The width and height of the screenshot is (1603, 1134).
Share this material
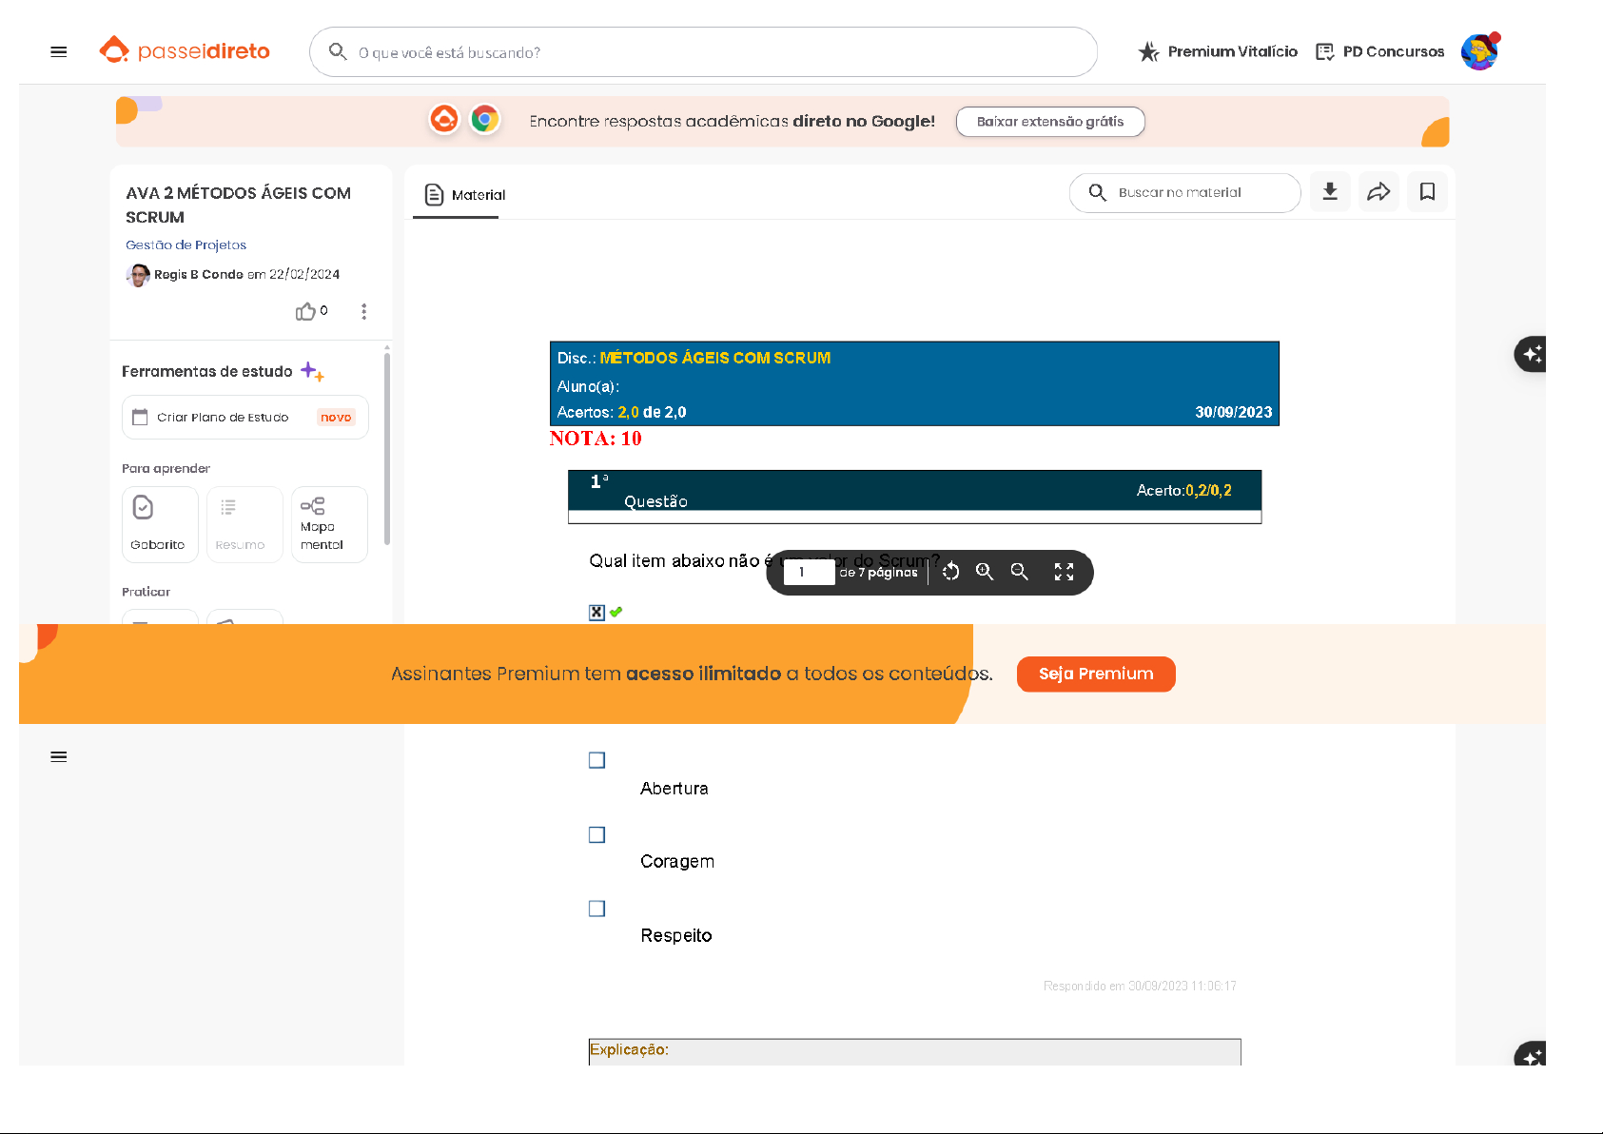[x=1378, y=192]
